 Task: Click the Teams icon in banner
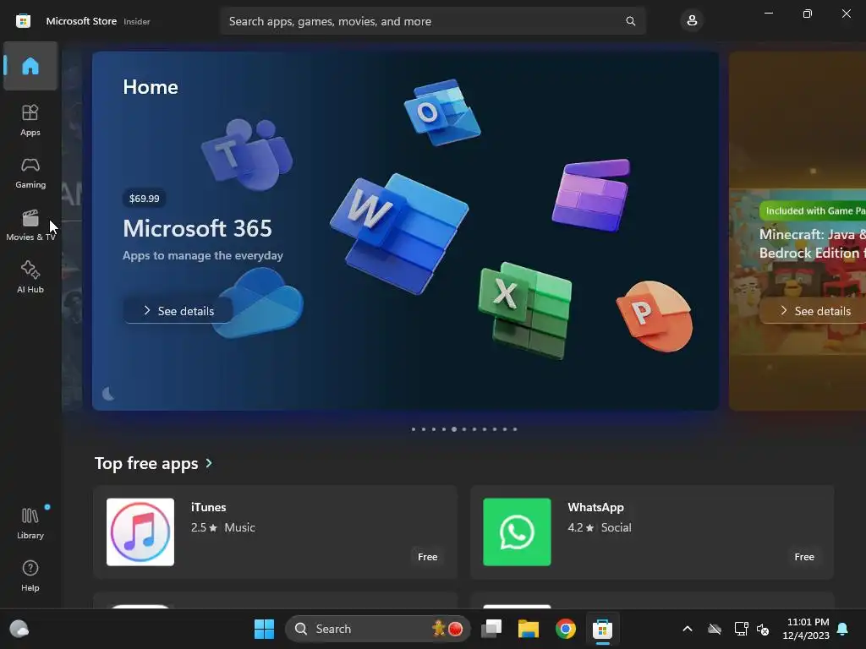(247, 154)
